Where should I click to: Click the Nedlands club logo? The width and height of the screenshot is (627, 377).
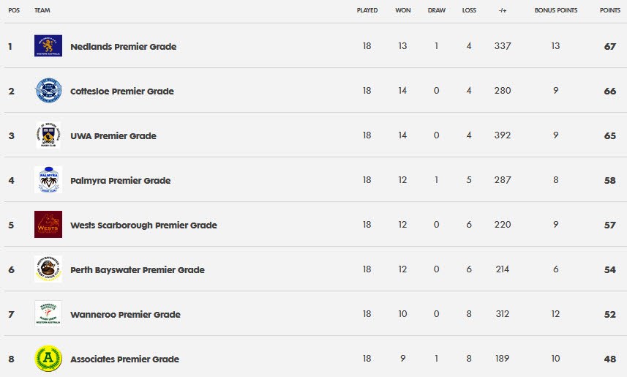click(48, 46)
